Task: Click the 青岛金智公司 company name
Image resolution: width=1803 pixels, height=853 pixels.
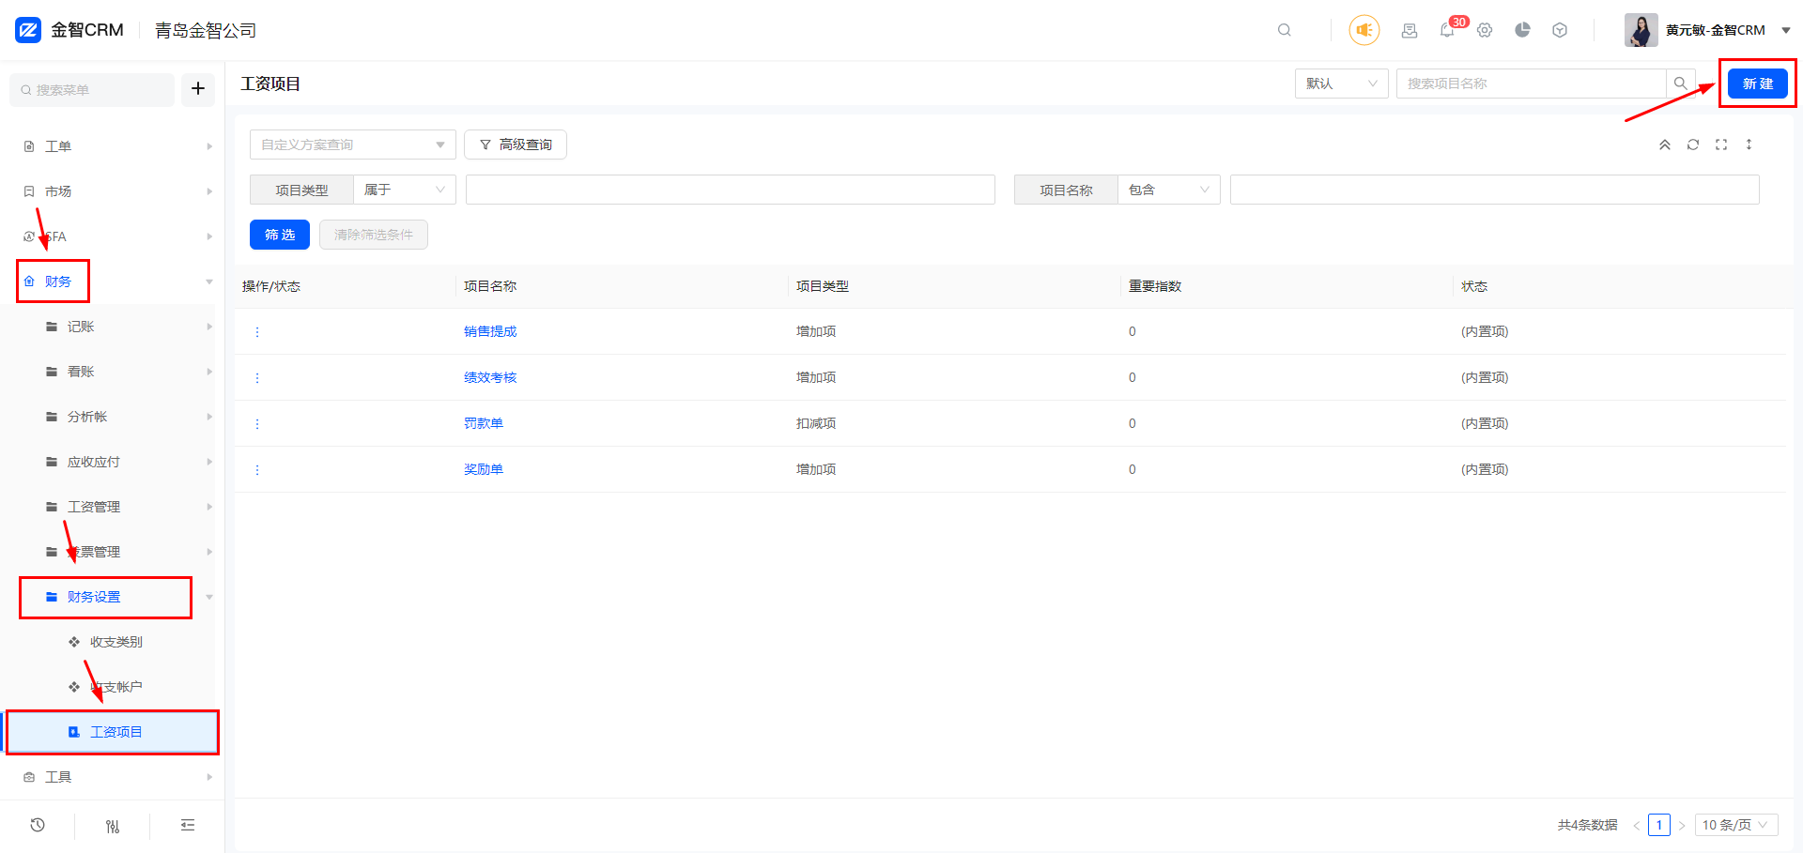Action: coord(206,30)
